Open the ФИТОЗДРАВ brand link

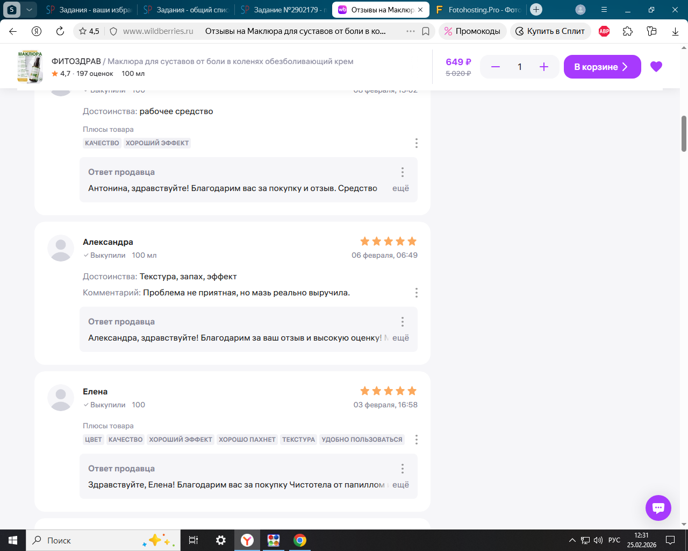coord(76,61)
